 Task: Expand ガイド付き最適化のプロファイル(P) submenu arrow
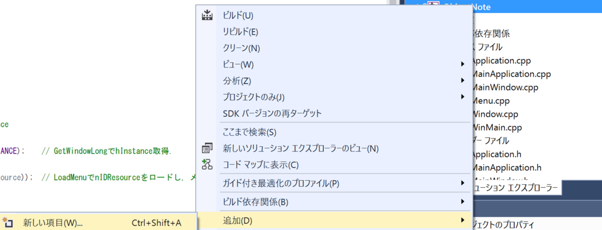[463, 184]
